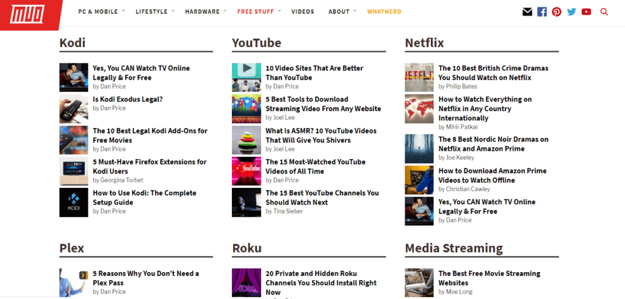
Task: Open 'How to Use Kodi: The Complete Setup Guide'
Action: click(x=145, y=198)
